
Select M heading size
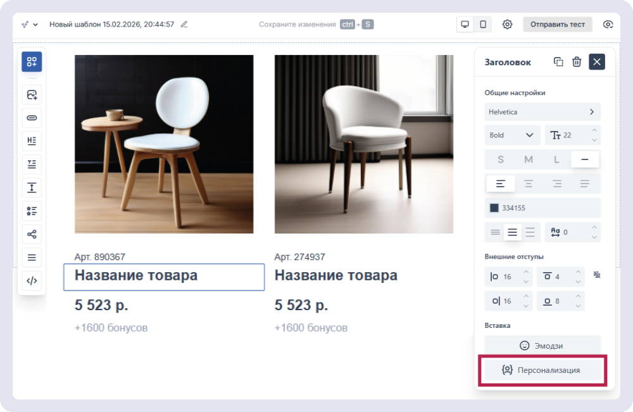coord(529,159)
